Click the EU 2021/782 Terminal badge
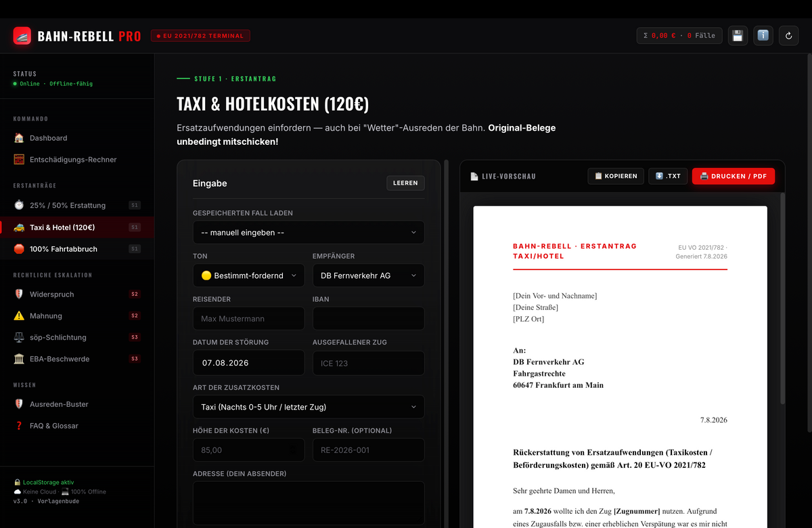This screenshot has width=812, height=528. [200, 36]
